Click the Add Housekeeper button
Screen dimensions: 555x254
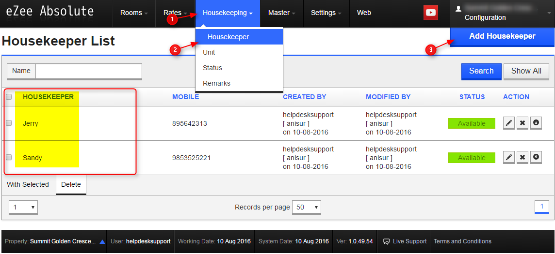(502, 36)
